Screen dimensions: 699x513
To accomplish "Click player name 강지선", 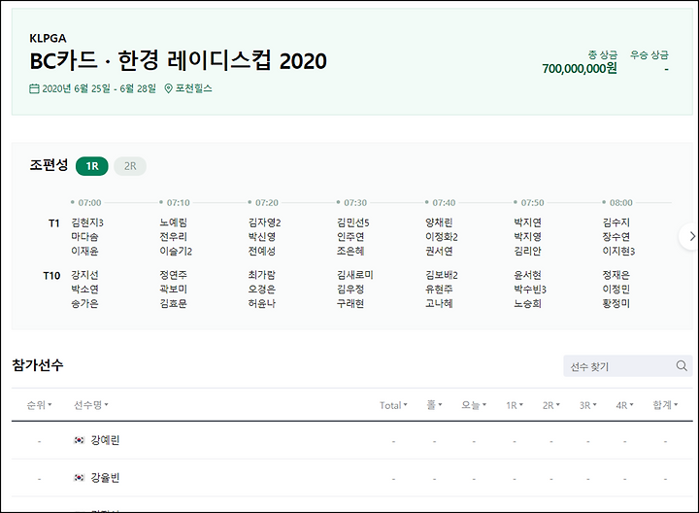I will click(84, 275).
